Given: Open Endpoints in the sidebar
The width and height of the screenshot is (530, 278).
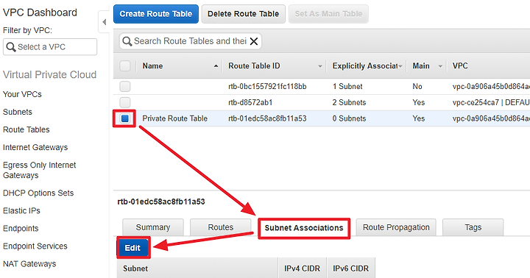Looking at the screenshot, I should click(x=21, y=228).
